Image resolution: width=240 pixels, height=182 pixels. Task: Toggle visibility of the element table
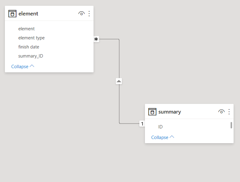coord(81,14)
